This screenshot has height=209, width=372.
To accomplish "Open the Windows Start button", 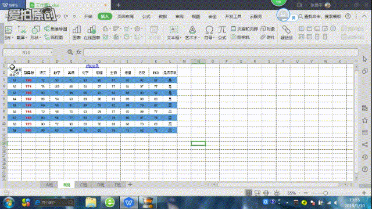I will coord(9,203).
